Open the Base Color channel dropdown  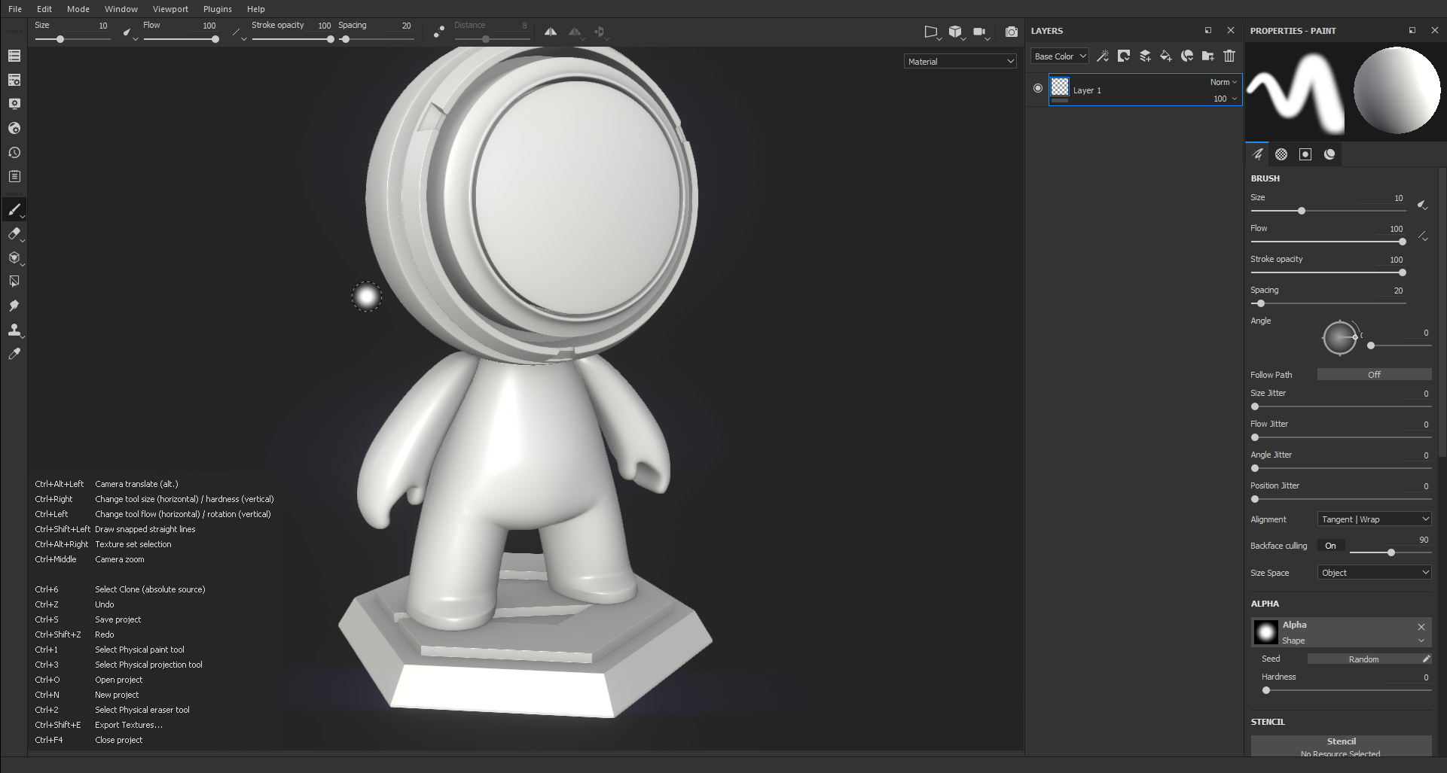[1060, 56]
